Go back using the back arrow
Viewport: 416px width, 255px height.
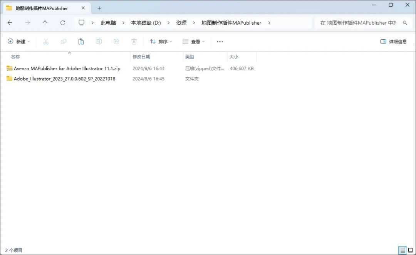[x=10, y=23]
